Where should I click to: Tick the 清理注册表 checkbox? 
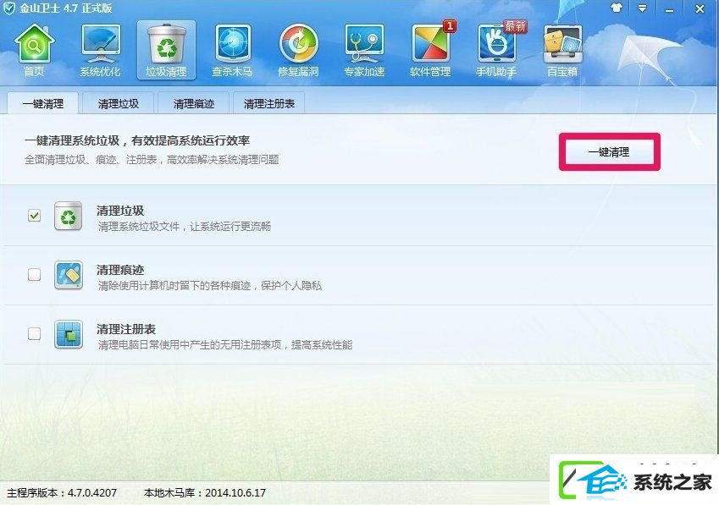pos(35,333)
